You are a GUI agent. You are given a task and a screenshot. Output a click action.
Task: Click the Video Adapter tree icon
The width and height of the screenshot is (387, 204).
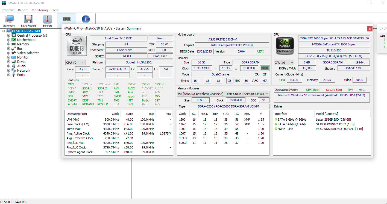tap(14, 53)
